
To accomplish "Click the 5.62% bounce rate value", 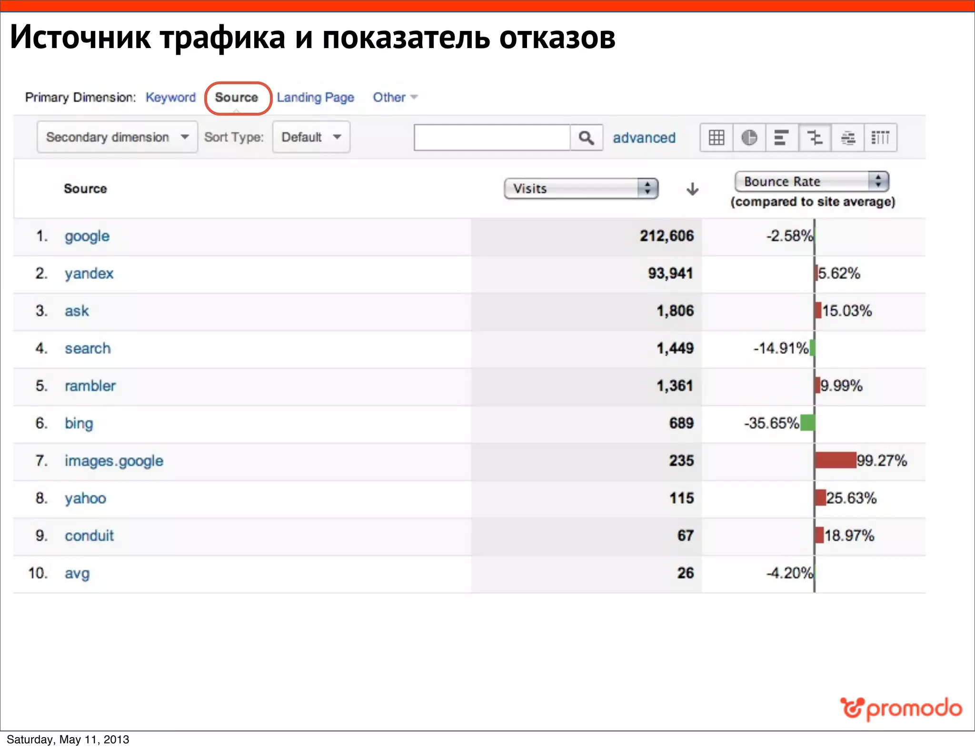I will tap(839, 274).
